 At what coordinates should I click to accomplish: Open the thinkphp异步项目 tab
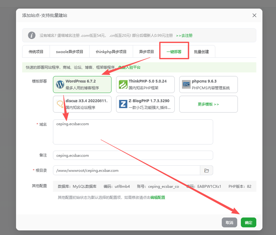pyautogui.click(x=111, y=52)
